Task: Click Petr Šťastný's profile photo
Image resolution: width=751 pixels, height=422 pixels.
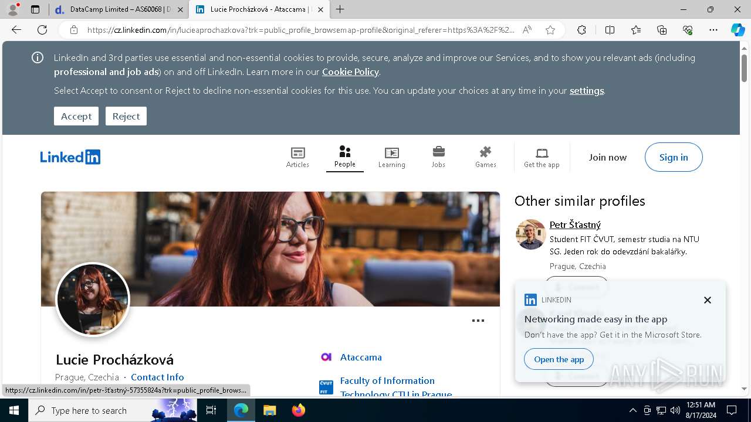Action: coord(531,234)
